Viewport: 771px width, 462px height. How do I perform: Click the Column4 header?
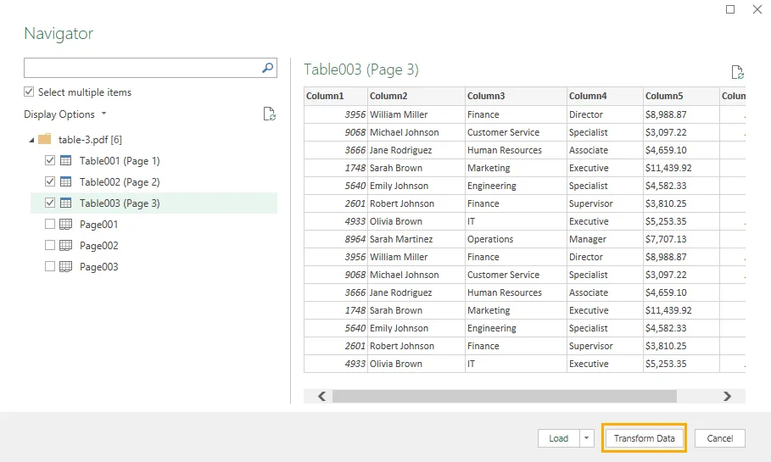605,96
